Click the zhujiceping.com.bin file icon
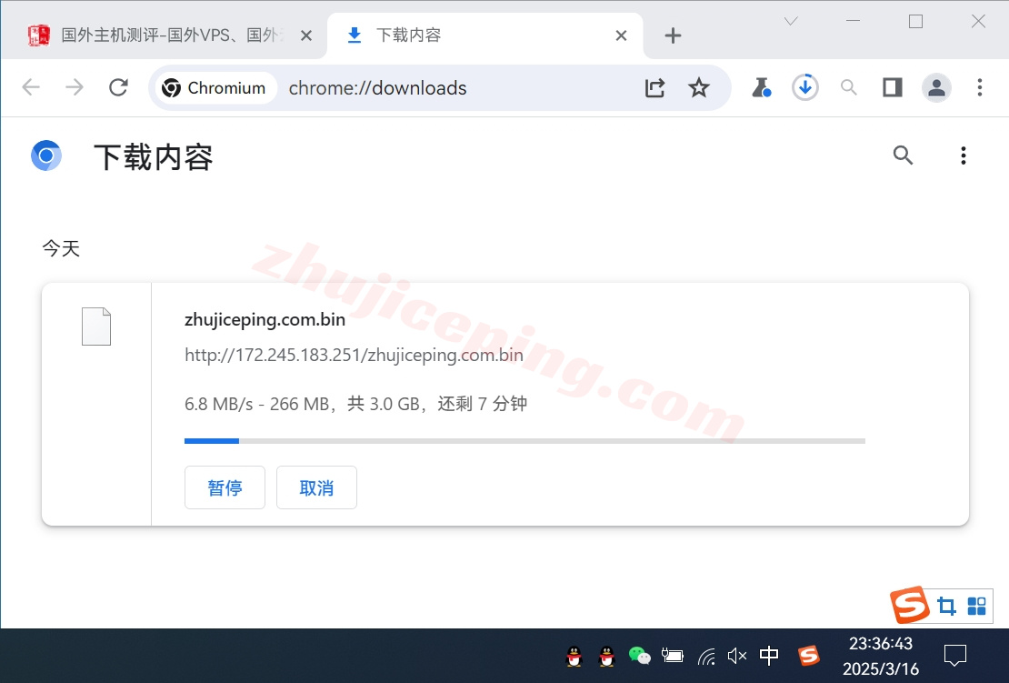The image size is (1009, 683). click(x=96, y=326)
